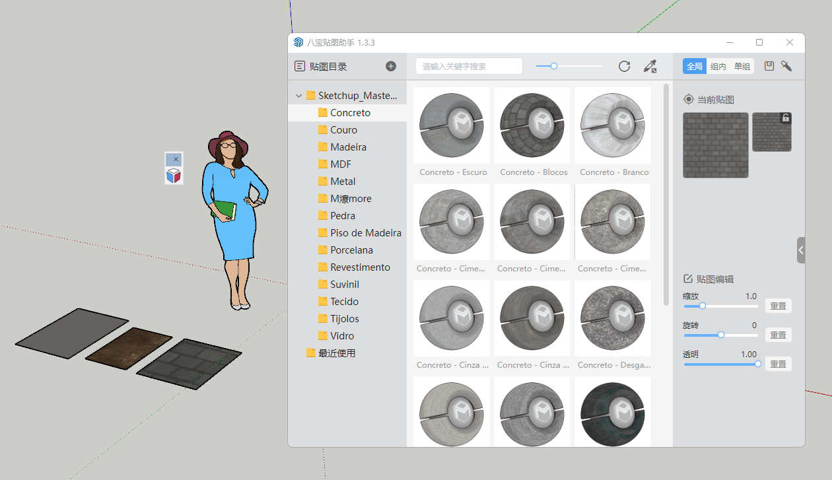
Task: Switch to 组内 mode
Action: coord(718,66)
